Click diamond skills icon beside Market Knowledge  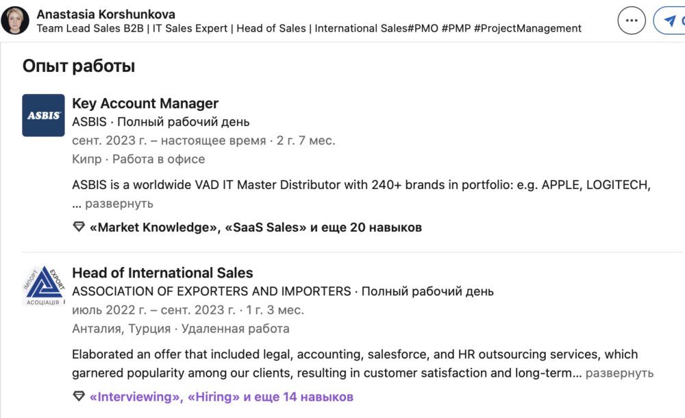click(x=79, y=227)
